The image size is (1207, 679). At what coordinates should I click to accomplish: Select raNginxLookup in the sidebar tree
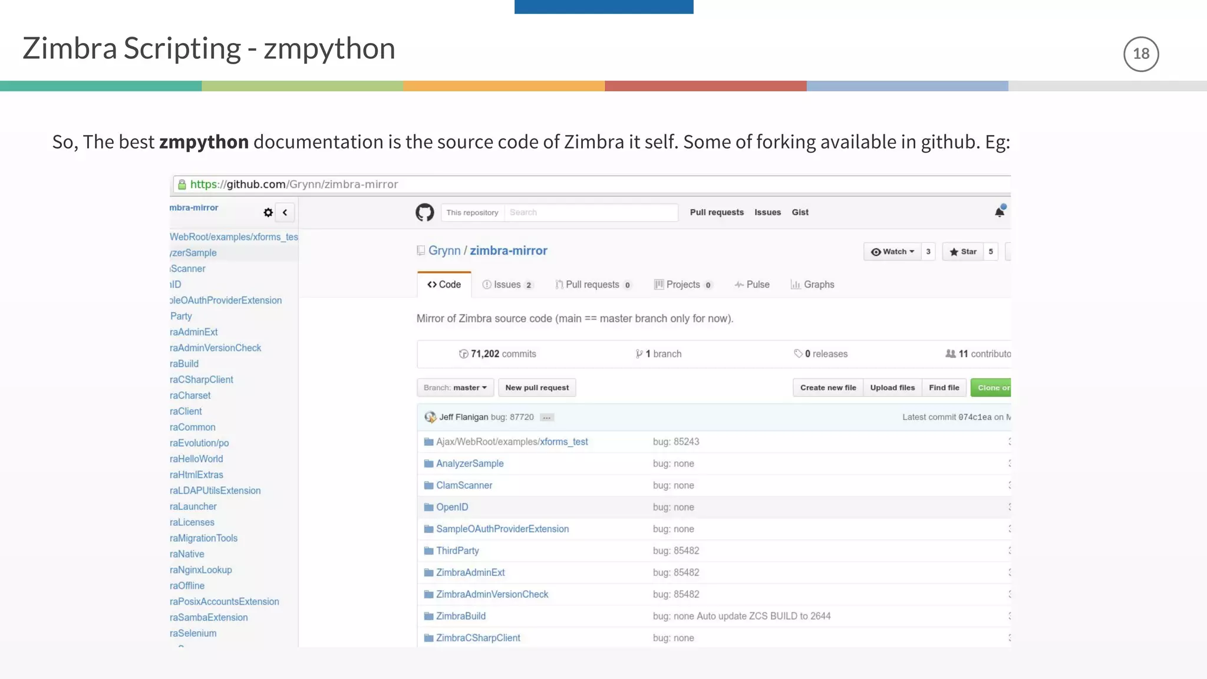tap(201, 571)
